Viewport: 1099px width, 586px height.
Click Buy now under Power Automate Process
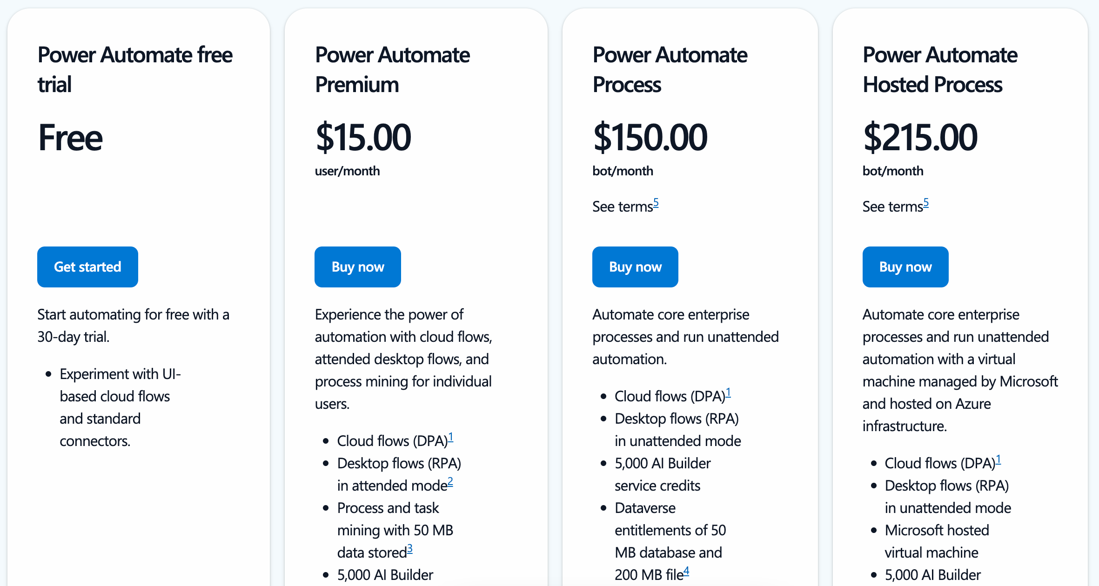[x=635, y=266]
